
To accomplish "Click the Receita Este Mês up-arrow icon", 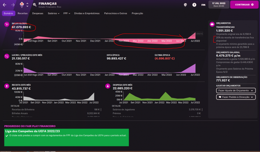I will (7, 86).
